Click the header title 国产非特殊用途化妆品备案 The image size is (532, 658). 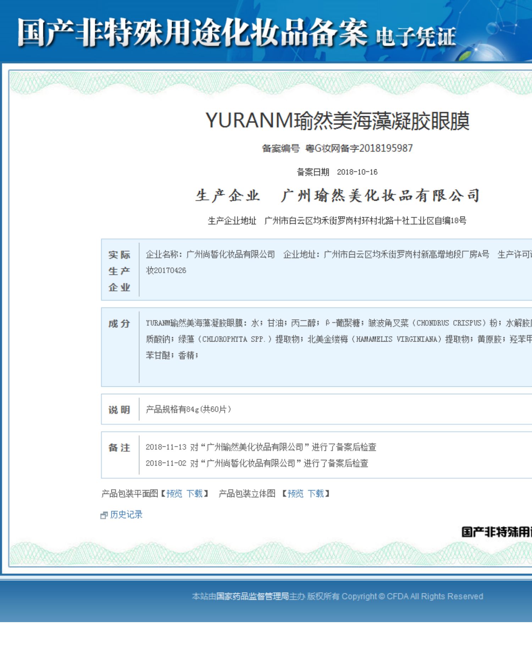pos(193,33)
